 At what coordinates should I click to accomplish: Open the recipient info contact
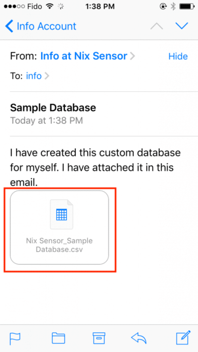34,76
